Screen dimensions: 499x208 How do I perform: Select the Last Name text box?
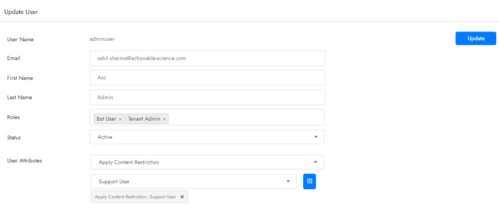pos(207,98)
